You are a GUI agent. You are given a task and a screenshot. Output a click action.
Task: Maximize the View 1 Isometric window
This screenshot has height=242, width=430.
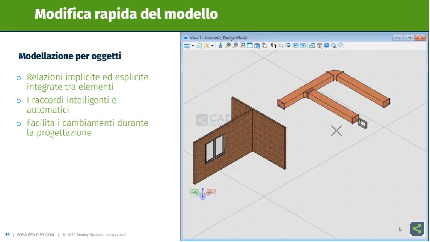(409, 38)
